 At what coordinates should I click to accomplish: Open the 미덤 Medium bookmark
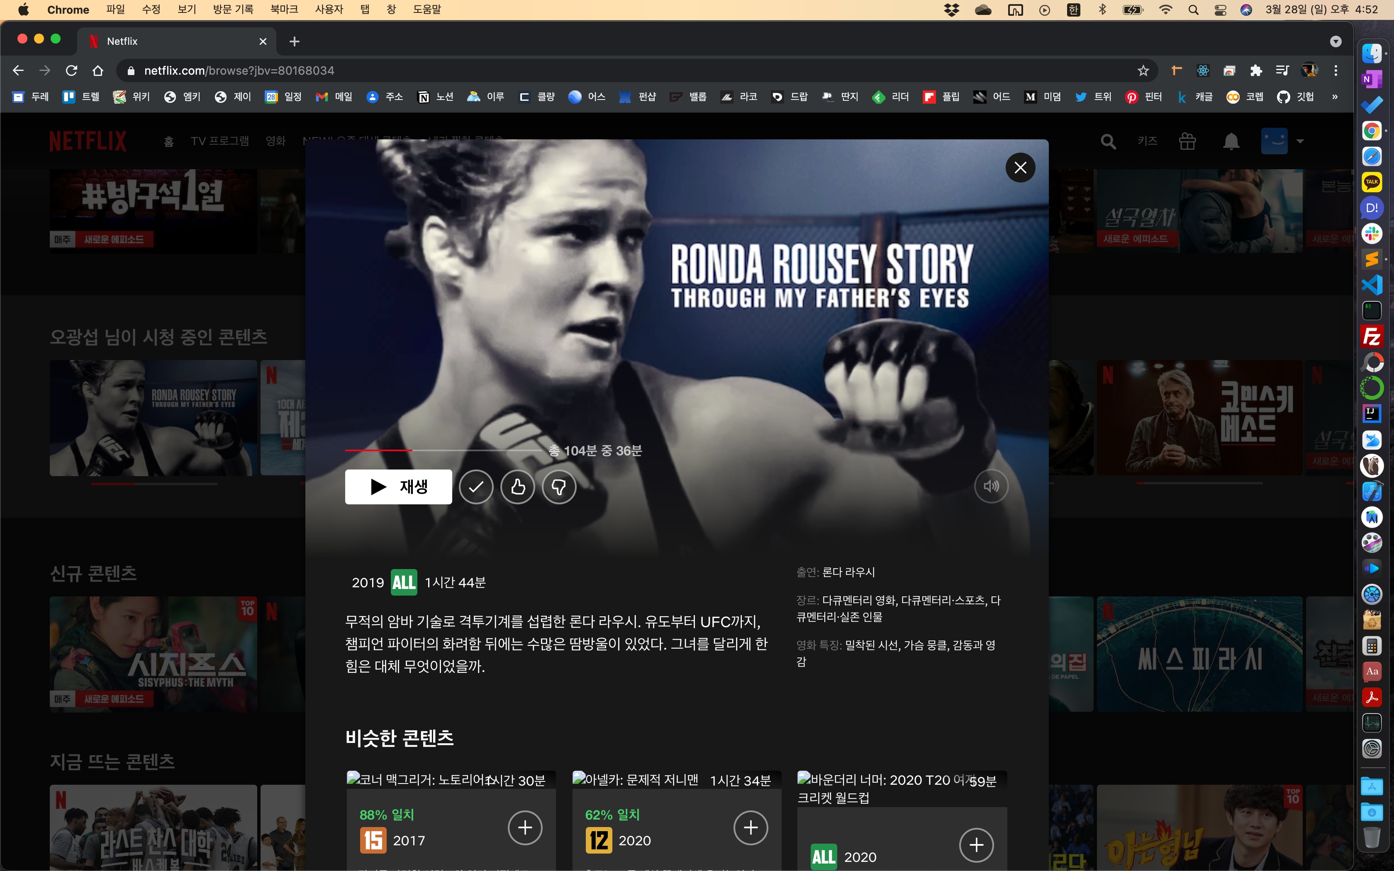(1043, 97)
